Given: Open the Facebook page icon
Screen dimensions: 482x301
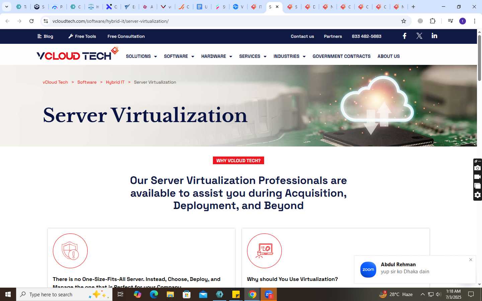Looking at the screenshot, I should (x=404, y=36).
